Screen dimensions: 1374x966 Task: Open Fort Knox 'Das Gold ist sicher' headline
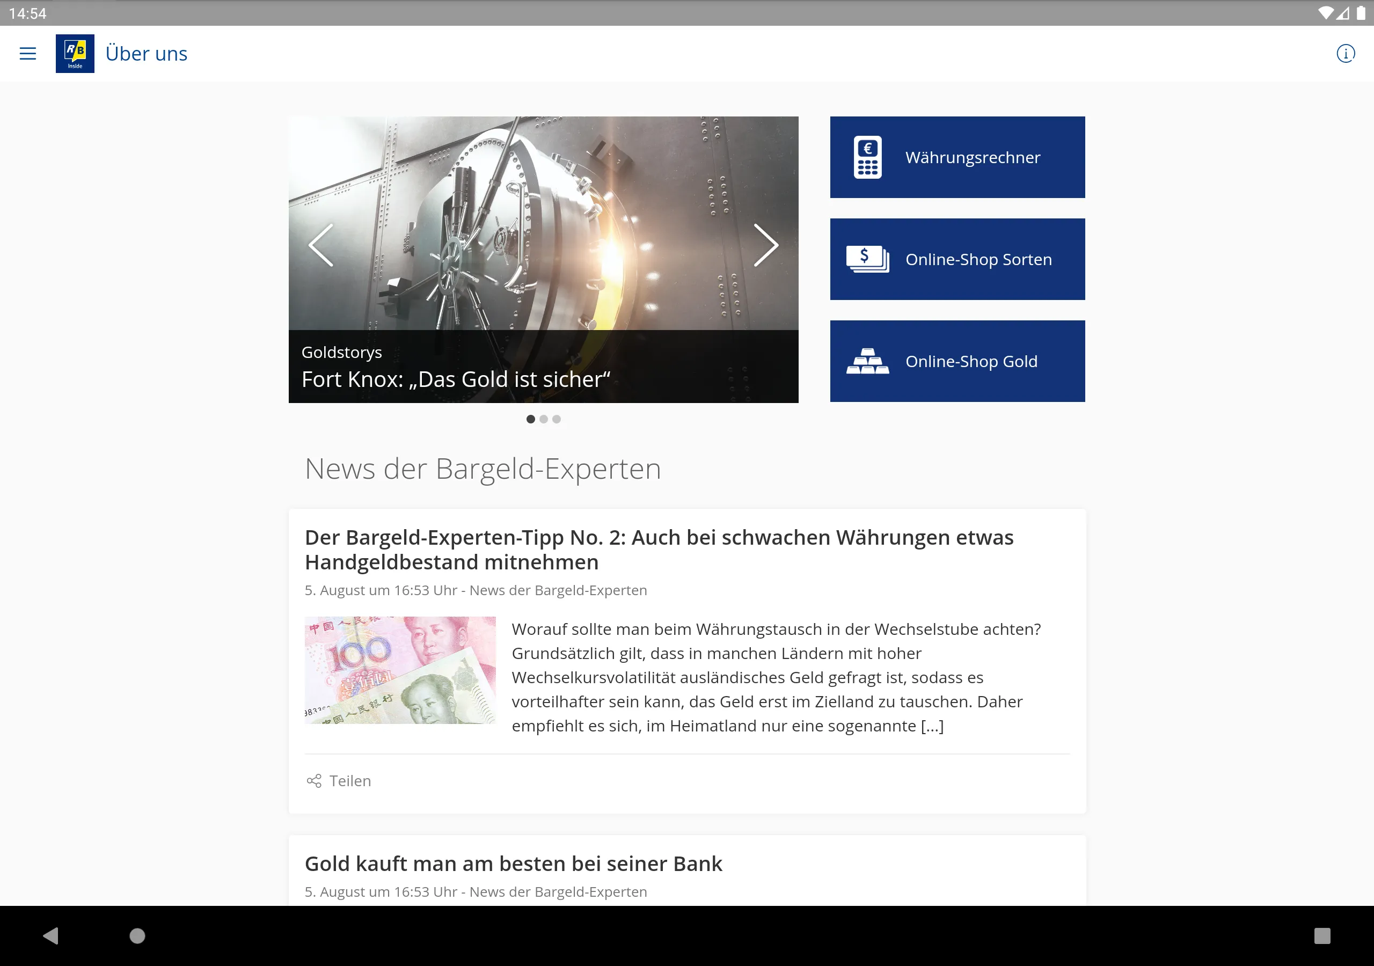(456, 379)
